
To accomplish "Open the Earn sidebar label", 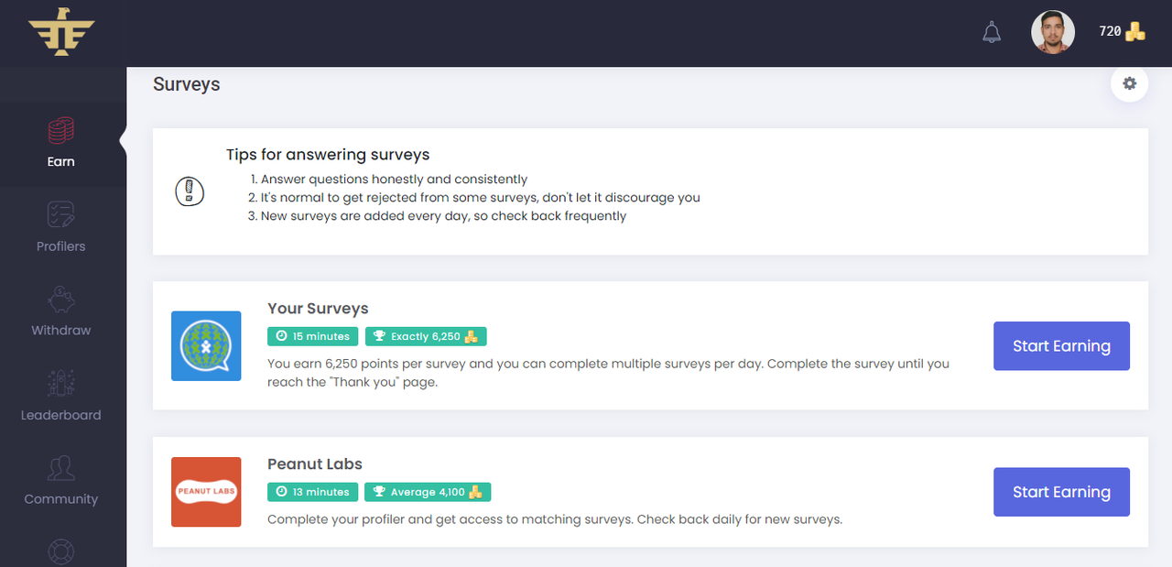I will pyautogui.click(x=61, y=161).
